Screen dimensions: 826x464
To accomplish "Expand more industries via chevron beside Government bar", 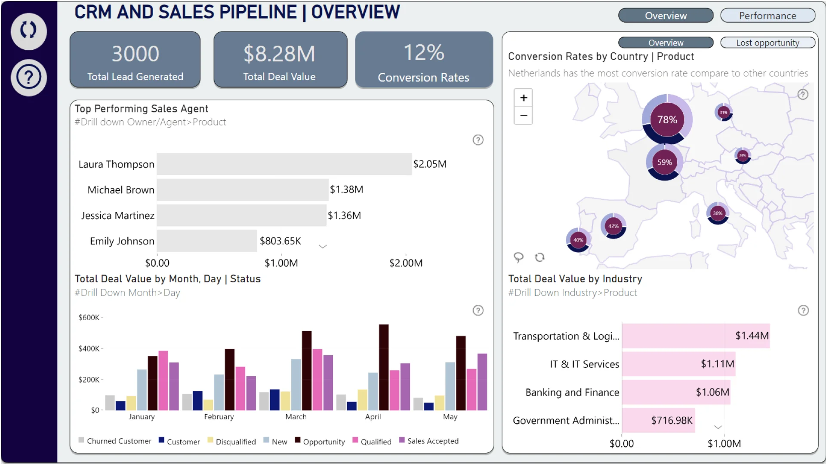I will (x=718, y=427).
